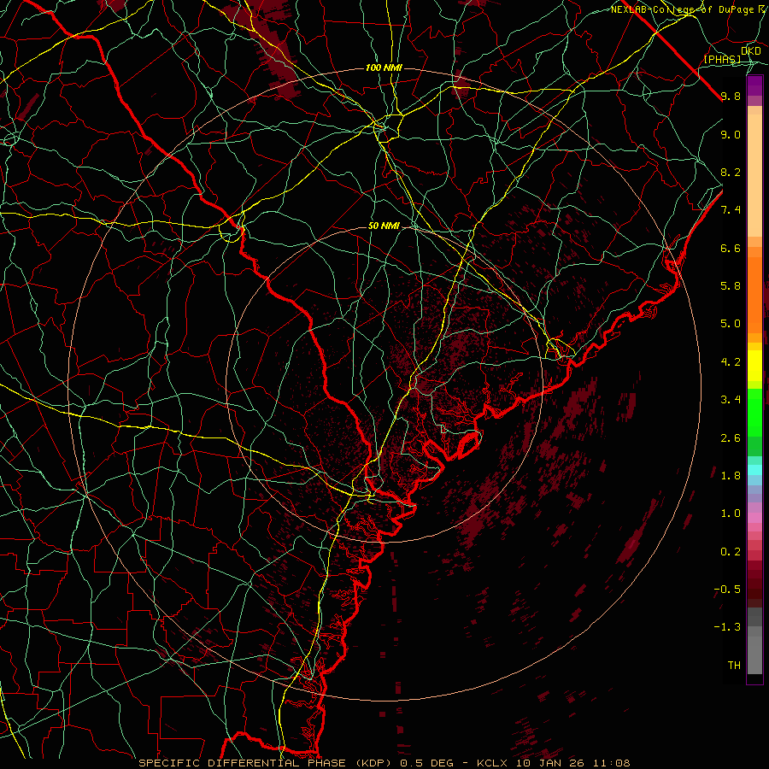Viewport: 769px width, 769px height.
Task: Click the 9.8 legend value
Action: coord(731,97)
